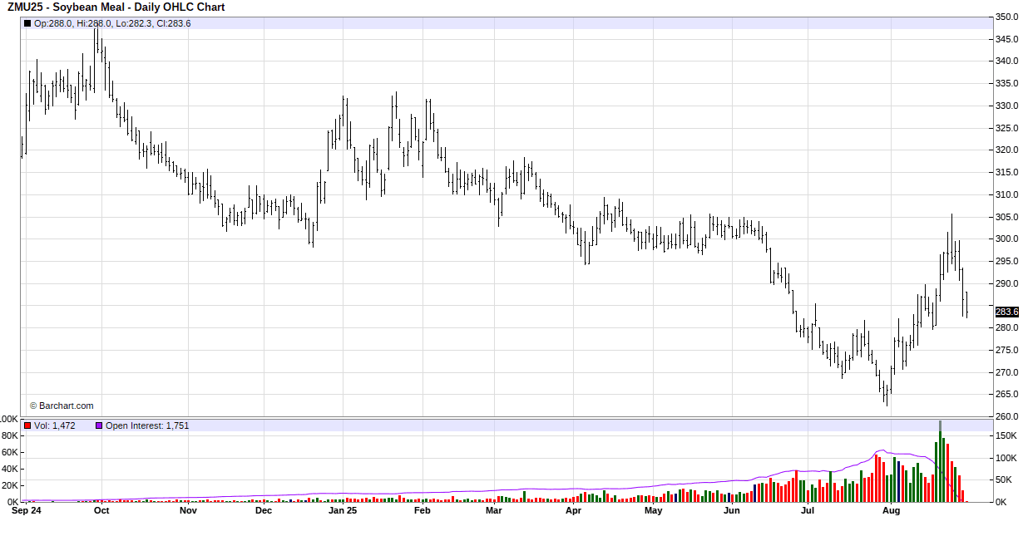Click the Jan 25 date axis label

coord(343,511)
